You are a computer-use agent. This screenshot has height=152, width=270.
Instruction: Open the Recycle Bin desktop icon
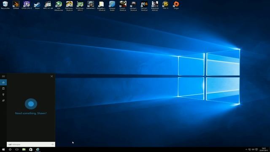(x=5, y=5)
